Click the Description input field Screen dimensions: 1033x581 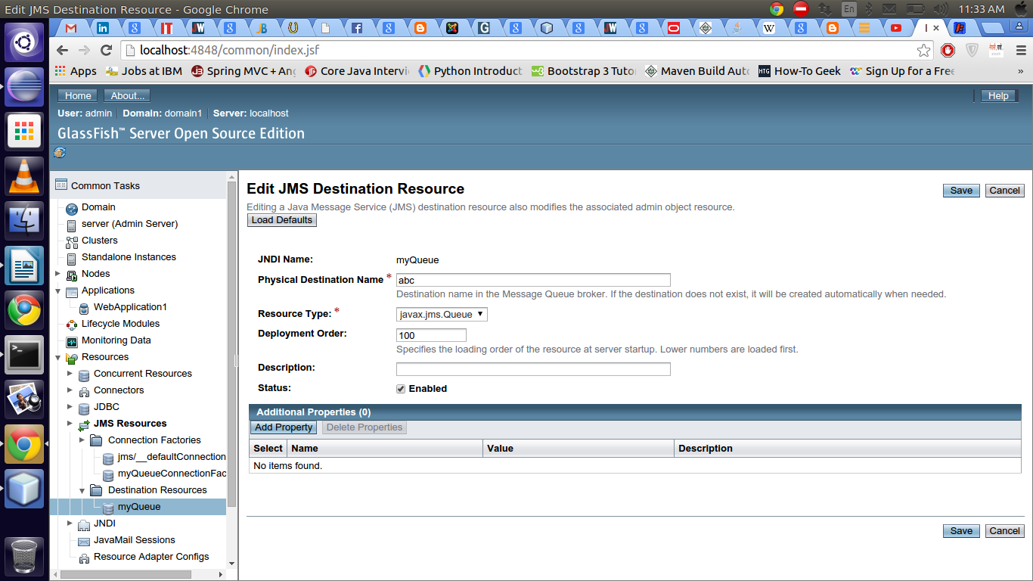[533, 369]
